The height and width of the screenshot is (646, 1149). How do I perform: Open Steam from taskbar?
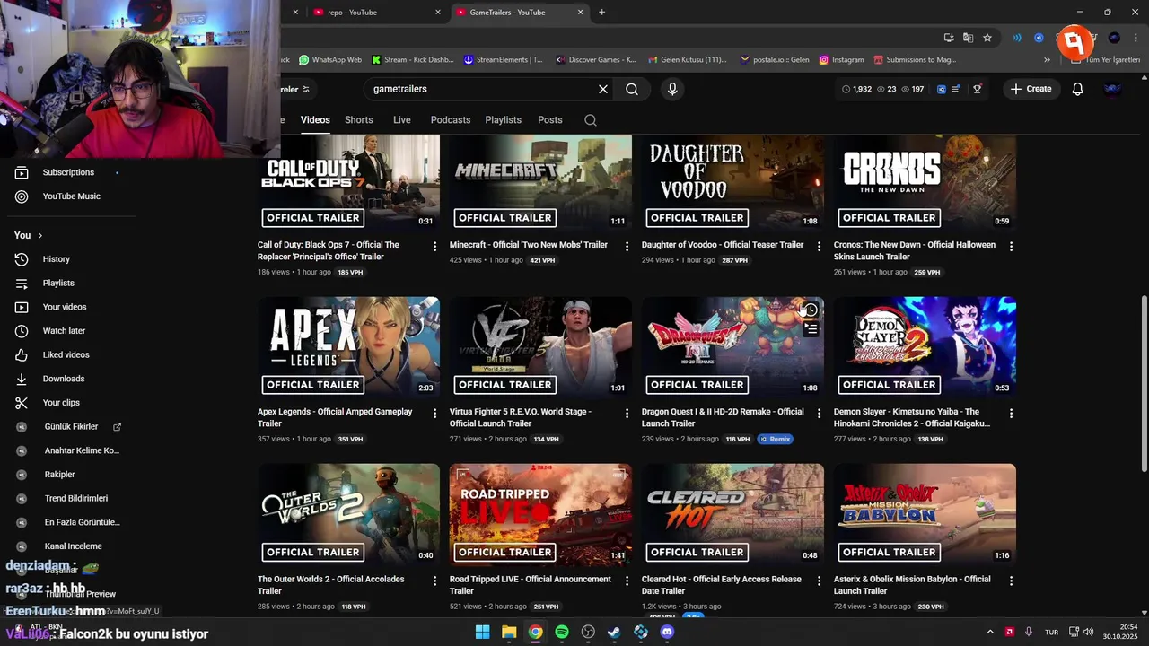pyautogui.click(x=614, y=632)
